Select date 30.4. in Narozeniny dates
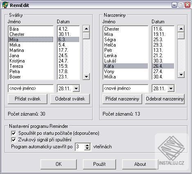 coord(163,77)
